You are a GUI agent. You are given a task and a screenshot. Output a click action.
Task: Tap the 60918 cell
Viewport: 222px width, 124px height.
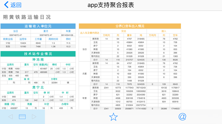[x=175, y=102]
